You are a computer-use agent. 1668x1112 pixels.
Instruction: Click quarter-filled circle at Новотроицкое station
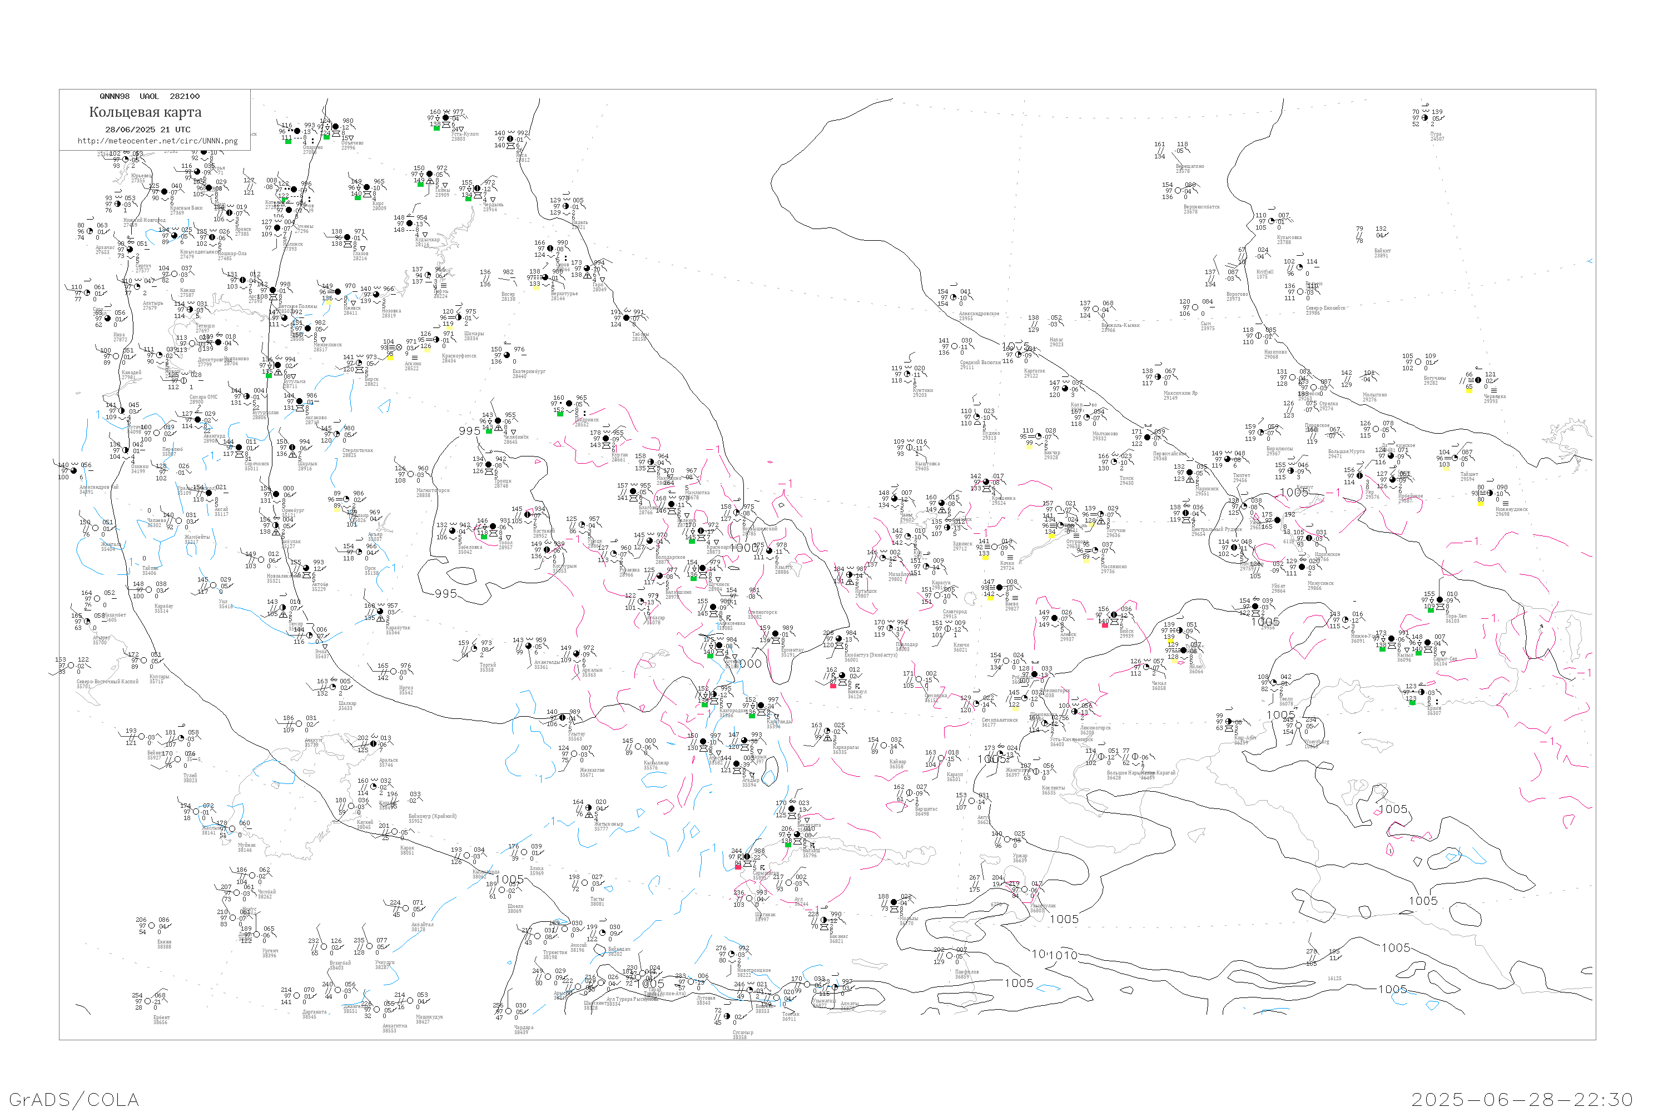[732, 955]
